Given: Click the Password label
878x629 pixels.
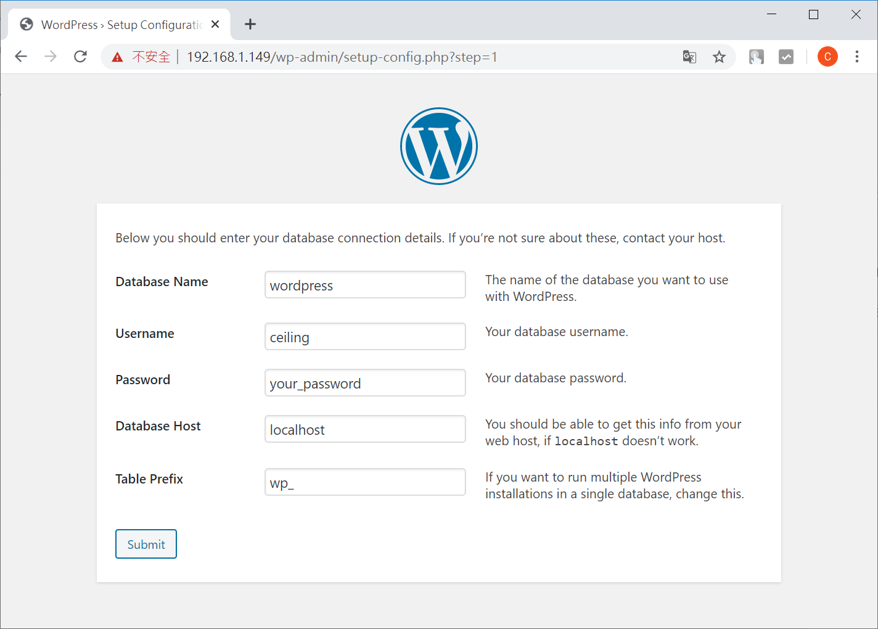Looking at the screenshot, I should [142, 380].
